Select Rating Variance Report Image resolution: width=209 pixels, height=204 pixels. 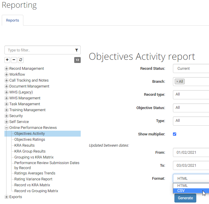coord(33,179)
